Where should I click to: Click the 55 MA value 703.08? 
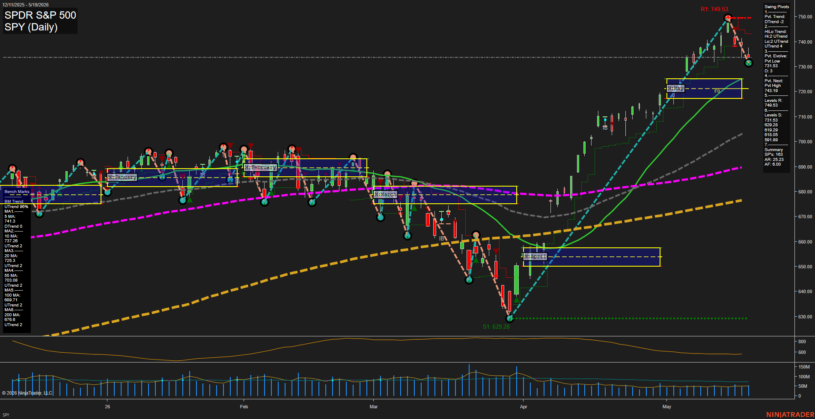11,280
